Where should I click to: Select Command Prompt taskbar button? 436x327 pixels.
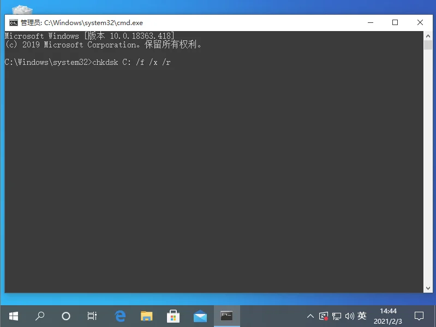226,316
